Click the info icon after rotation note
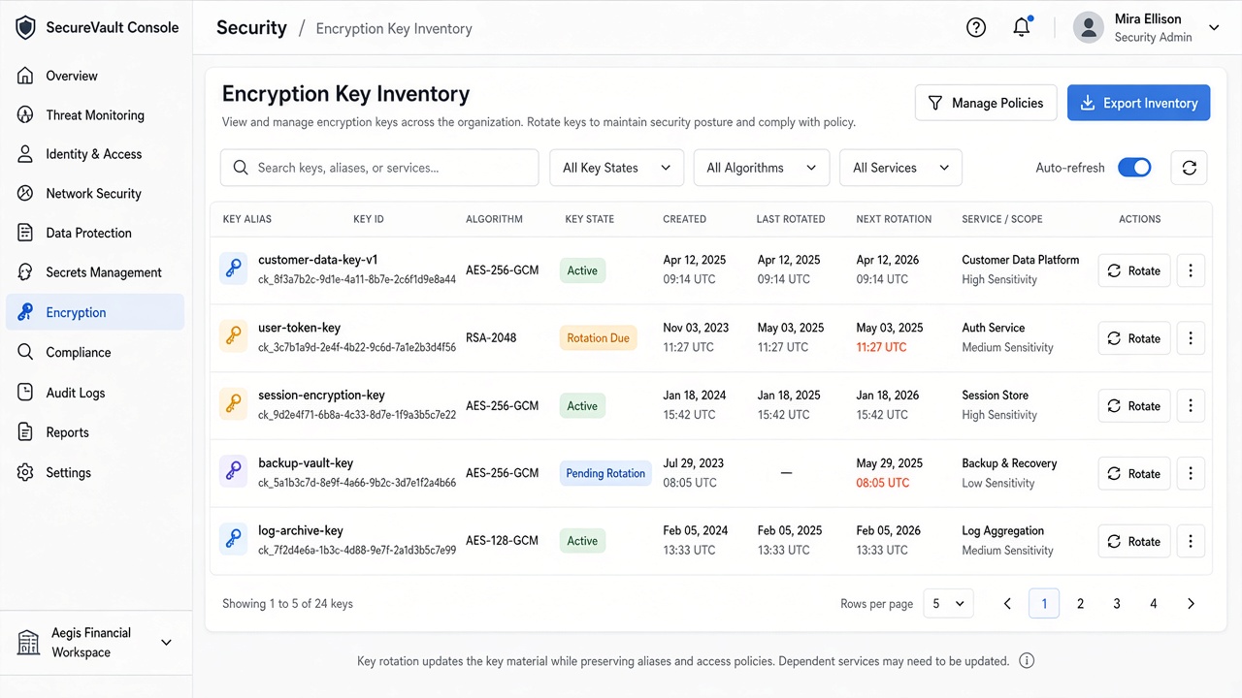This screenshot has height=698, width=1242. [1027, 661]
